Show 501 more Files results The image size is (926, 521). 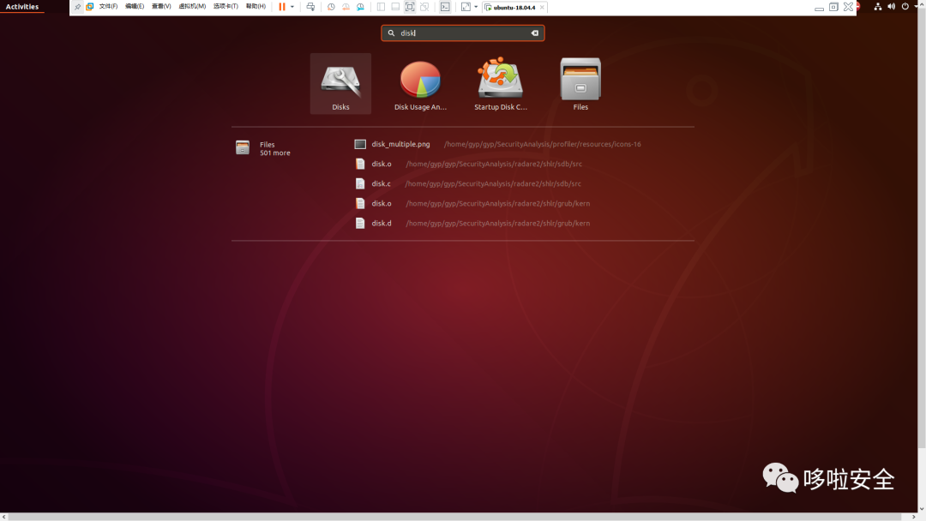click(274, 153)
